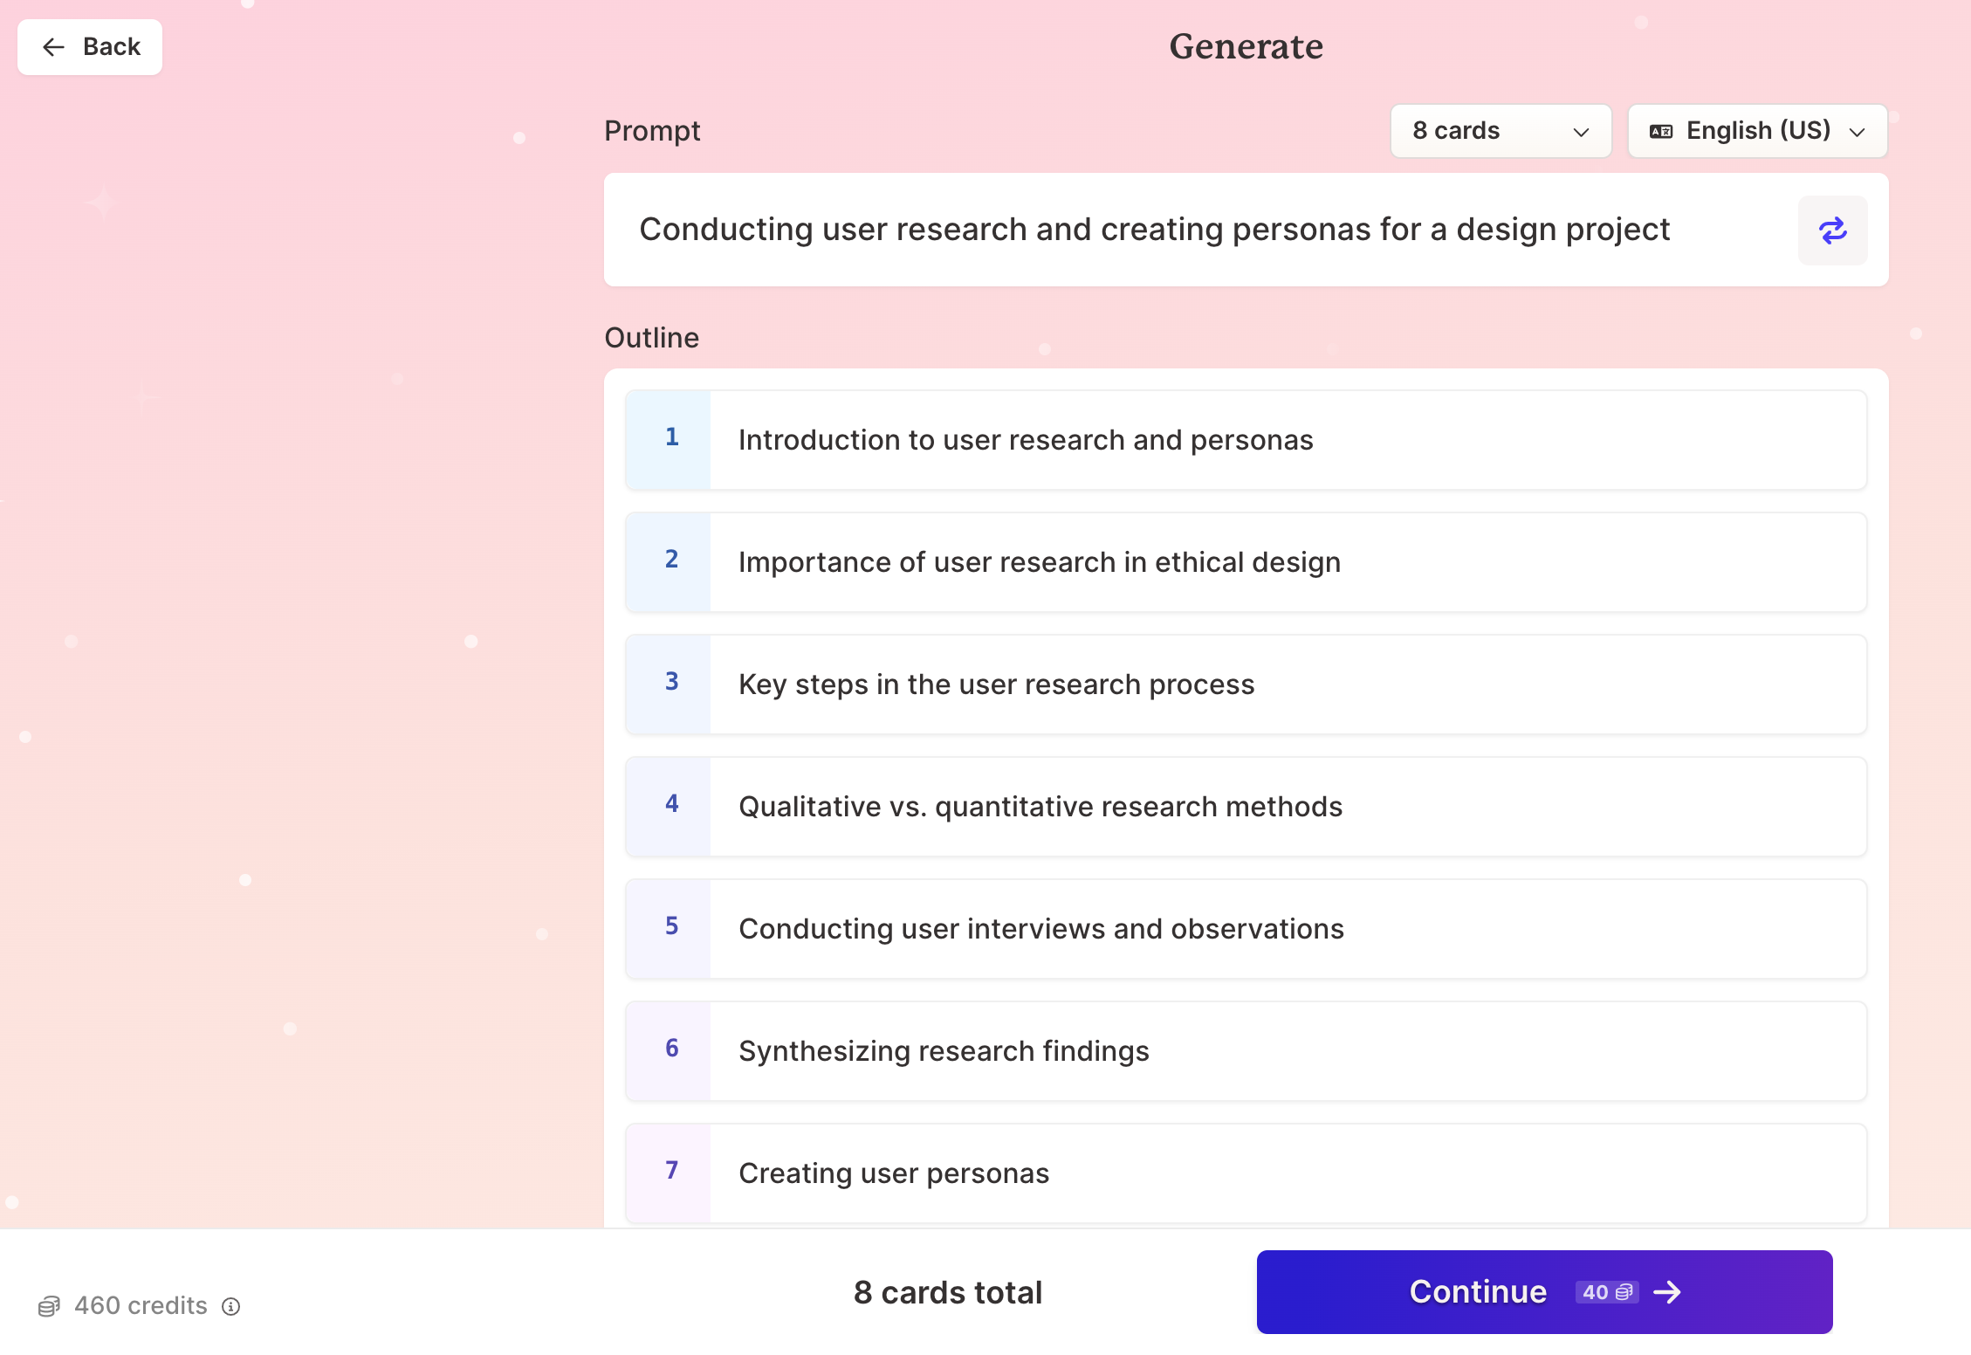Click the '460 credits' text
Screen dimensions: 1971x1355
point(141,1306)
